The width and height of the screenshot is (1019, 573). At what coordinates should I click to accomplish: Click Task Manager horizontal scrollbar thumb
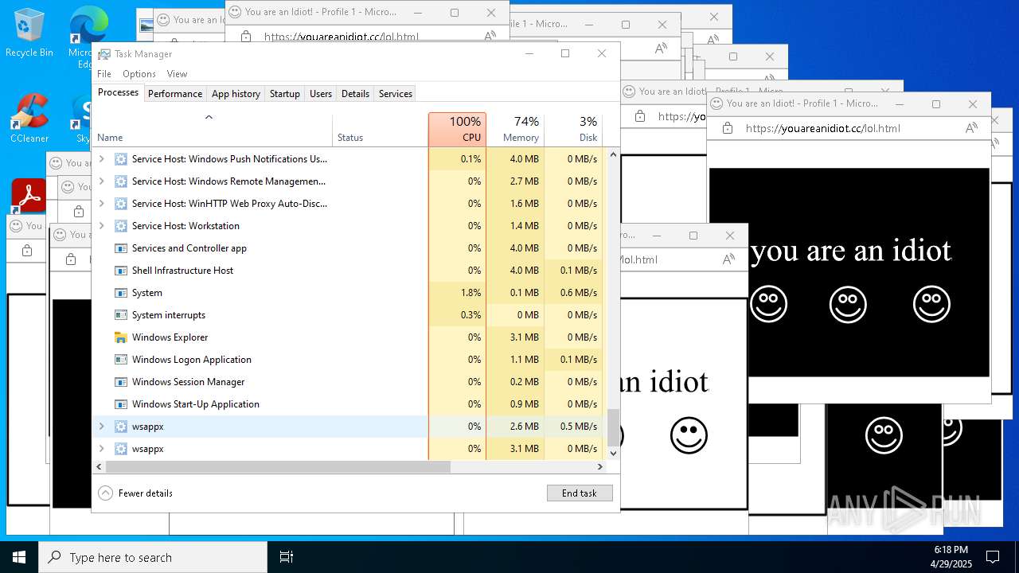point(279,467)
